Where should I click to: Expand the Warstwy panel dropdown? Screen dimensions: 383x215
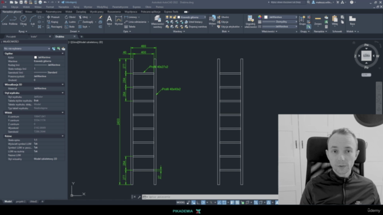179,32
